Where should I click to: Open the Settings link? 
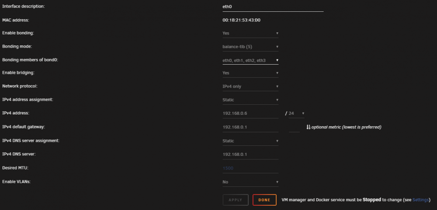420,200
